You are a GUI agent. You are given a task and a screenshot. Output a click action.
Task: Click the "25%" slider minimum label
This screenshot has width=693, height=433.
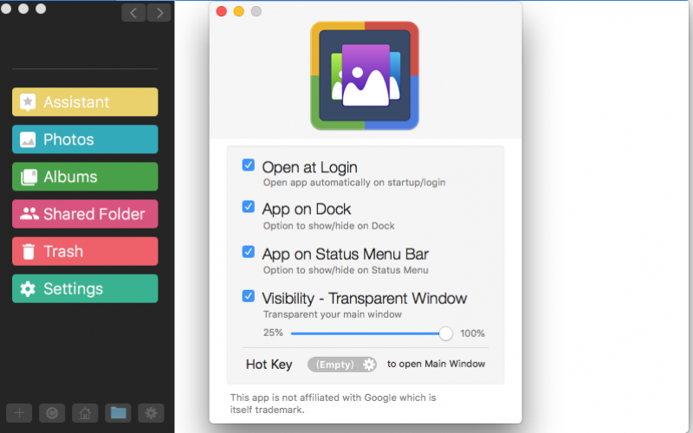pos(273,333)
